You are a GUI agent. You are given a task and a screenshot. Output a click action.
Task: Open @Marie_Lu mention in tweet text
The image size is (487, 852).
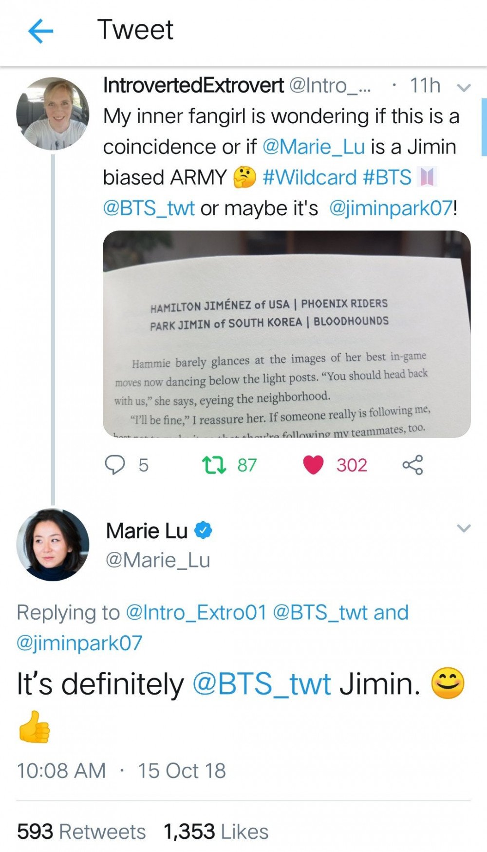click(x=314, y=147)
